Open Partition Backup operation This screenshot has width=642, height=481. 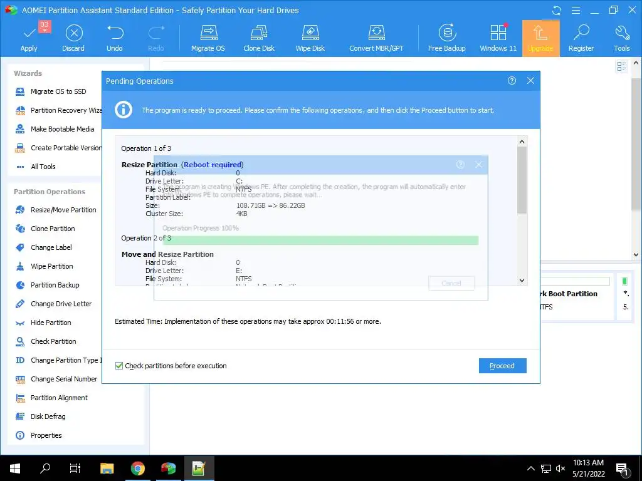click(47, 285)
